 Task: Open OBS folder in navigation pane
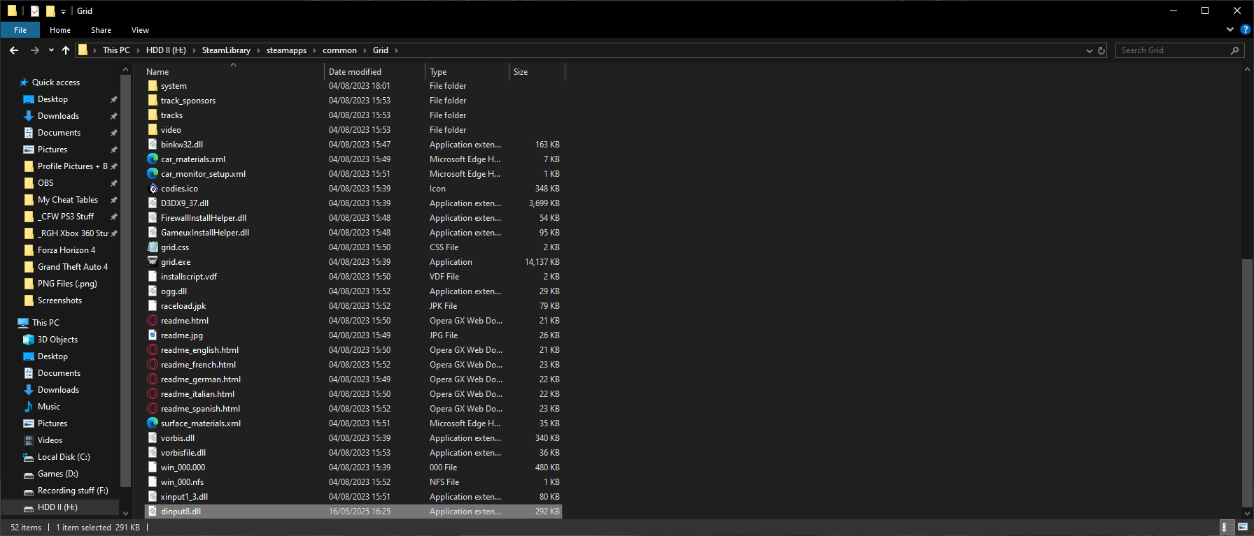click(x=45, y=183)
